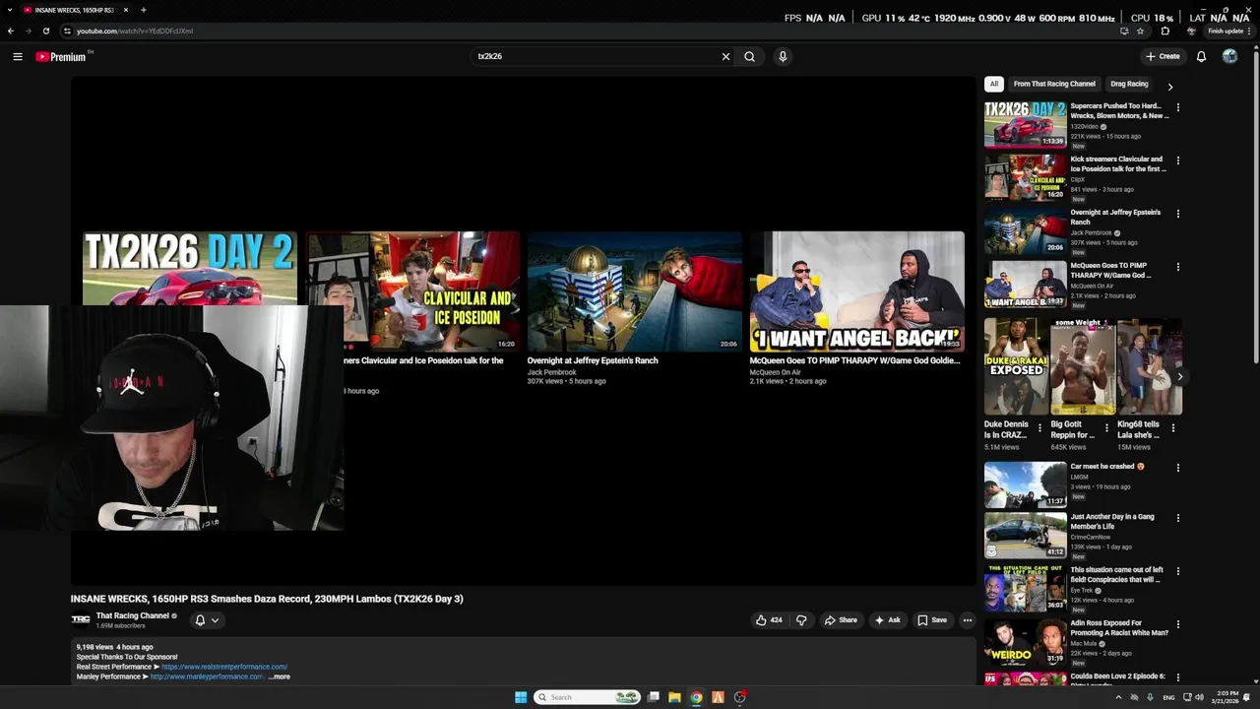Viewport: 1260px width, 709px height.
Task: Click the Windows taskbar search box
Action: coord(588,697)
